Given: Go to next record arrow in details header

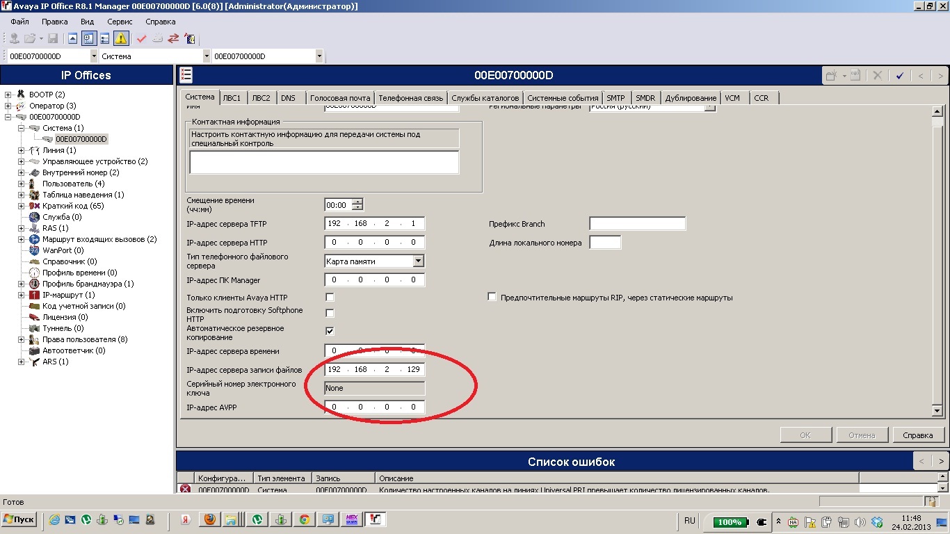Looking at the screenshot, I should click(x=940, y=75).
